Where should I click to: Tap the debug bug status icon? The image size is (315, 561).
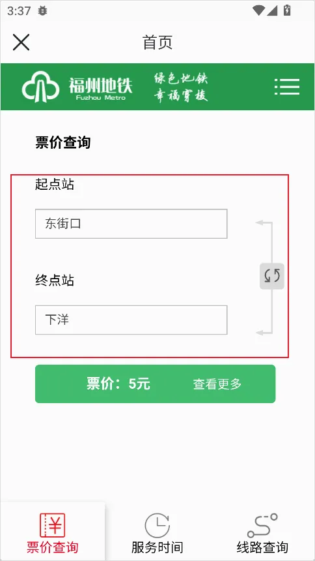[x=42, y=11]
